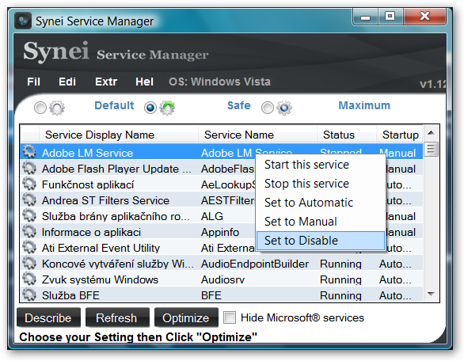Select the Informace o aplikaci row text
Screen dimensions: 464x361
point(91,232)
